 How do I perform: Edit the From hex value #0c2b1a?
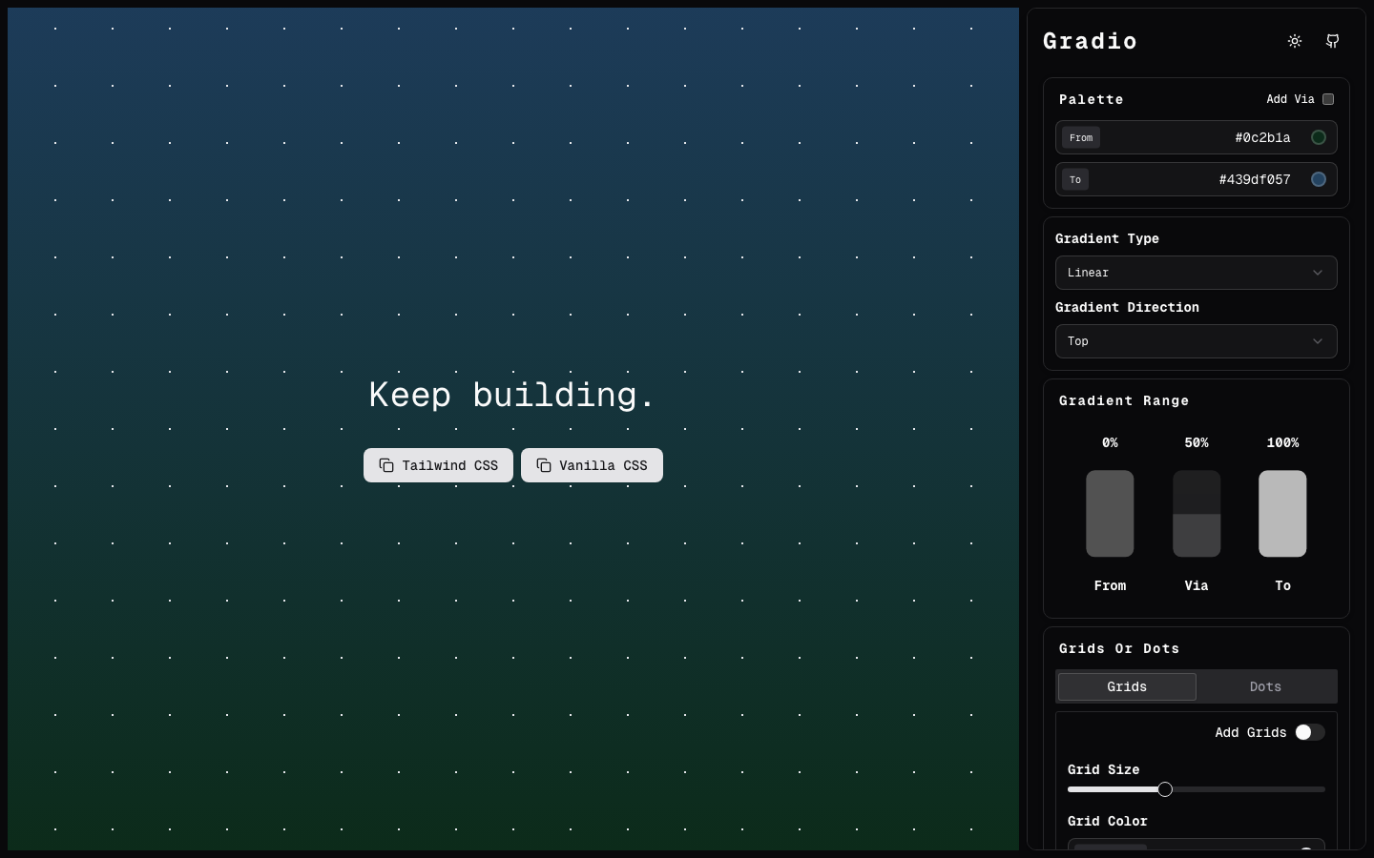[1262, 137]
